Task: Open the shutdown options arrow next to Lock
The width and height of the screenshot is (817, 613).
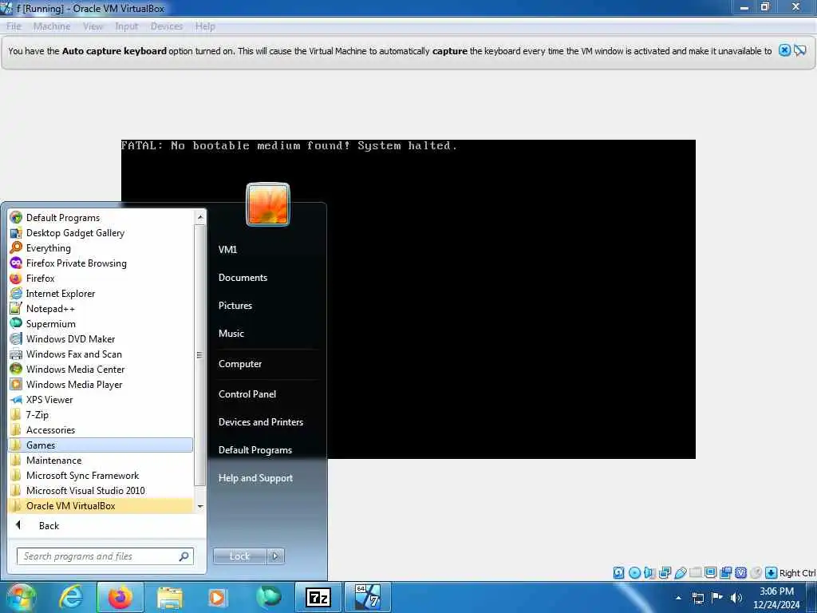Action: click(x=275, y=556)
